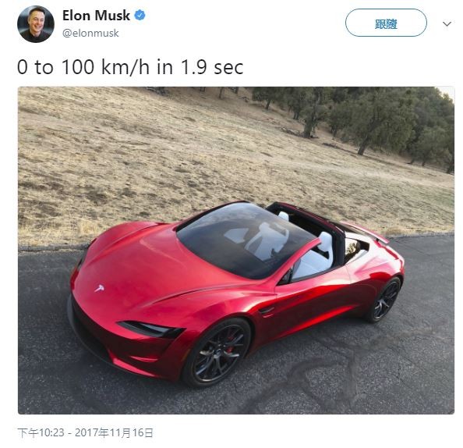Select the tweet text about 1.9 sec
The width and height of the screenshot is (463, 448).
[130, 67]
